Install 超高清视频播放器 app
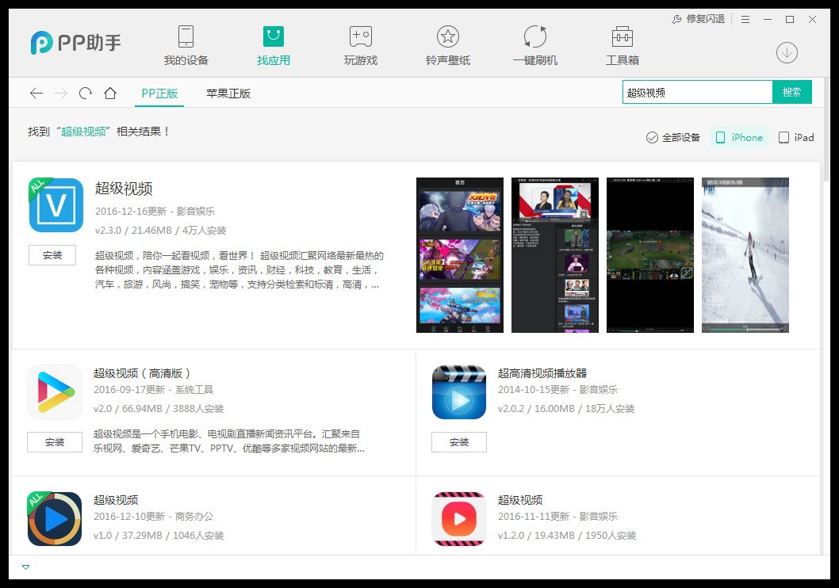This screenshot has width=839, height=588. [x=459, y=442]
